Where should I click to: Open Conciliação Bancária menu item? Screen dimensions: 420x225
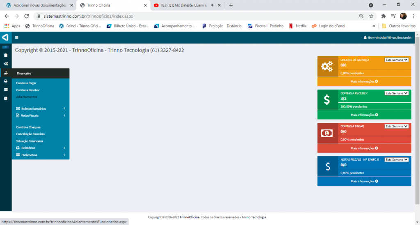30,134
